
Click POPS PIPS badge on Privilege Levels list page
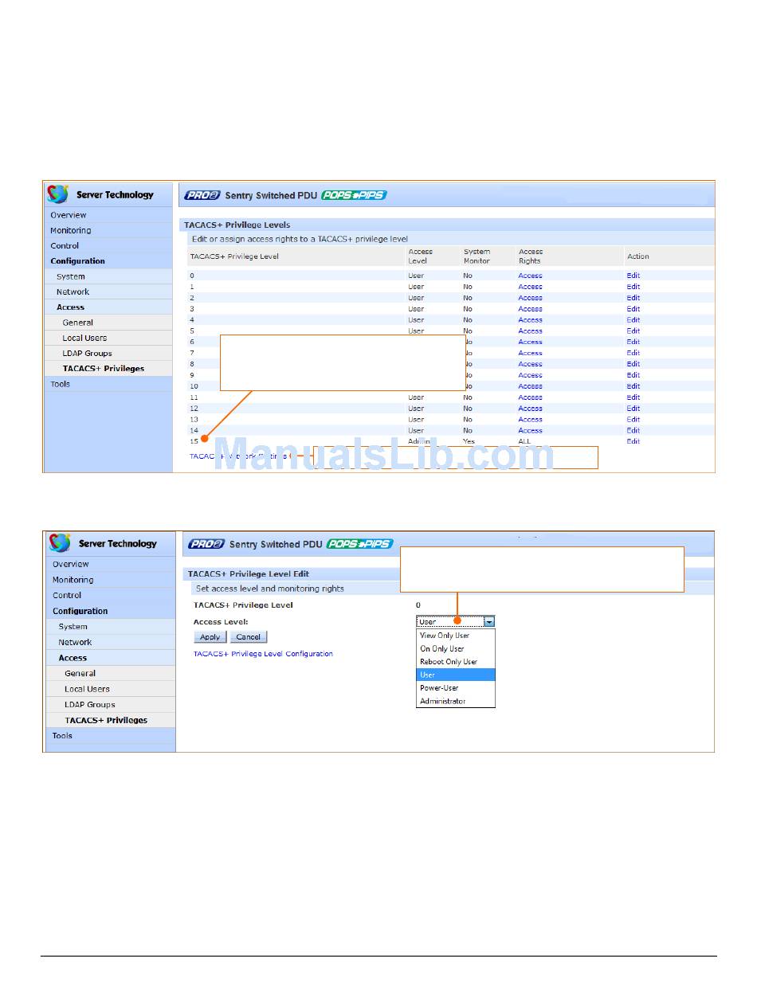(x=354, y=195)
